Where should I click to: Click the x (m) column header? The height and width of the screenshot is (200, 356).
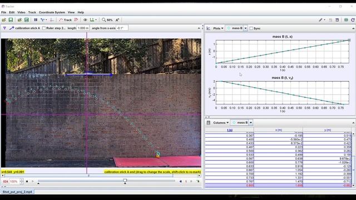pyautogui.click(x=279, y=130)
